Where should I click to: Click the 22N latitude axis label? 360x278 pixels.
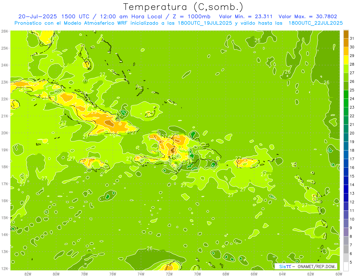coord(4,99)
